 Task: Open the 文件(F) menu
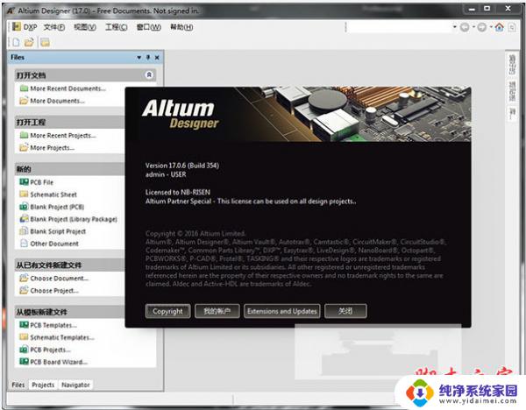coord(54,27)
